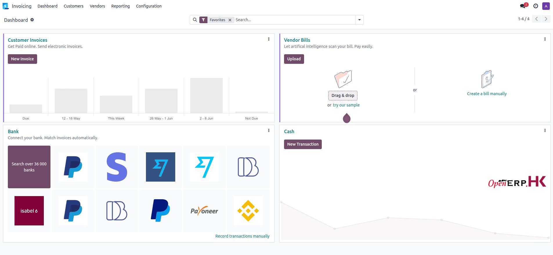
Task: Click the chart bar above 12 - 18 May
Action: 71,101
